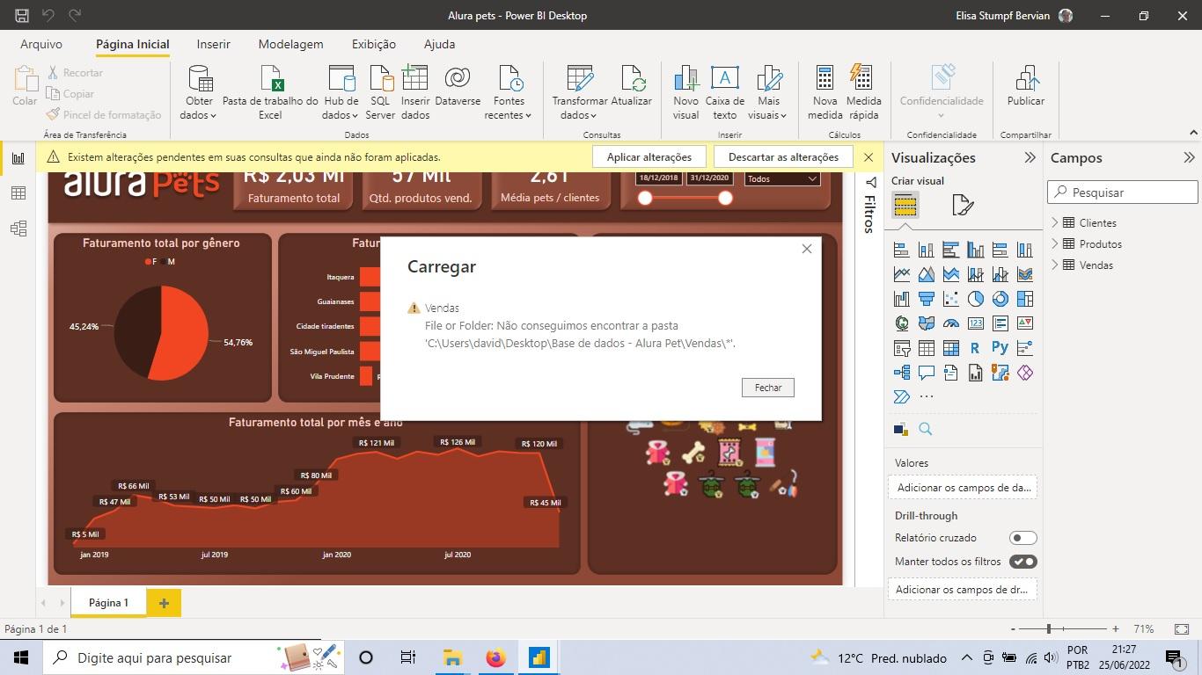This screenshot has height=675, width=1202.
Task: Click the date slicer left handle
Action: (645, 198)
